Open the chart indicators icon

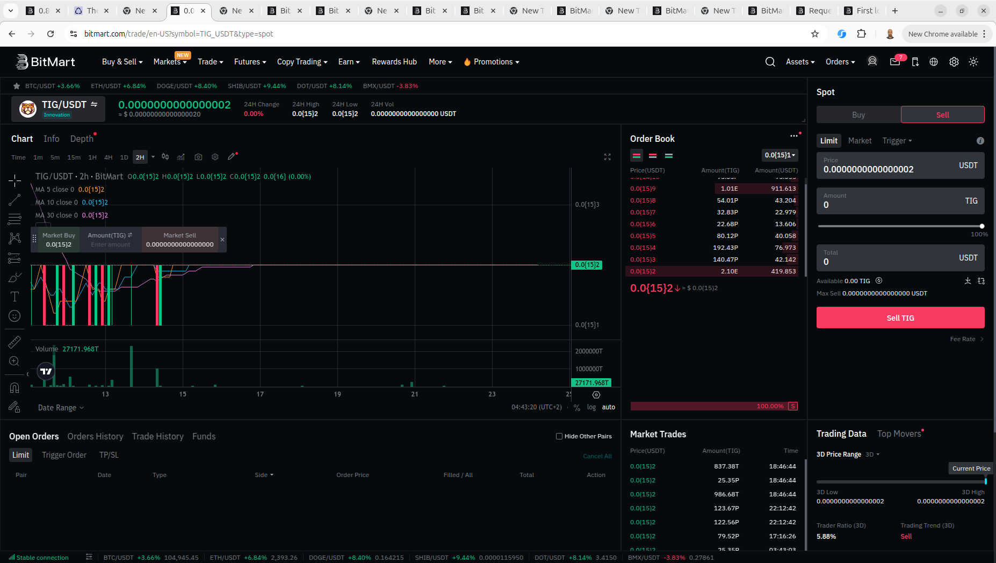(181, 157)
